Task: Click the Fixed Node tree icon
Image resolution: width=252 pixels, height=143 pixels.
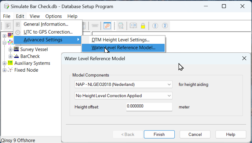Action: click(10, 70)
